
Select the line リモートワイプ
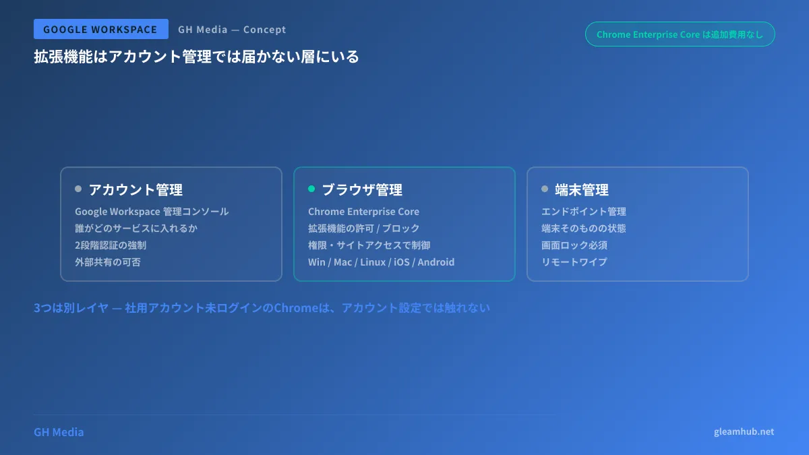(574, 262)
